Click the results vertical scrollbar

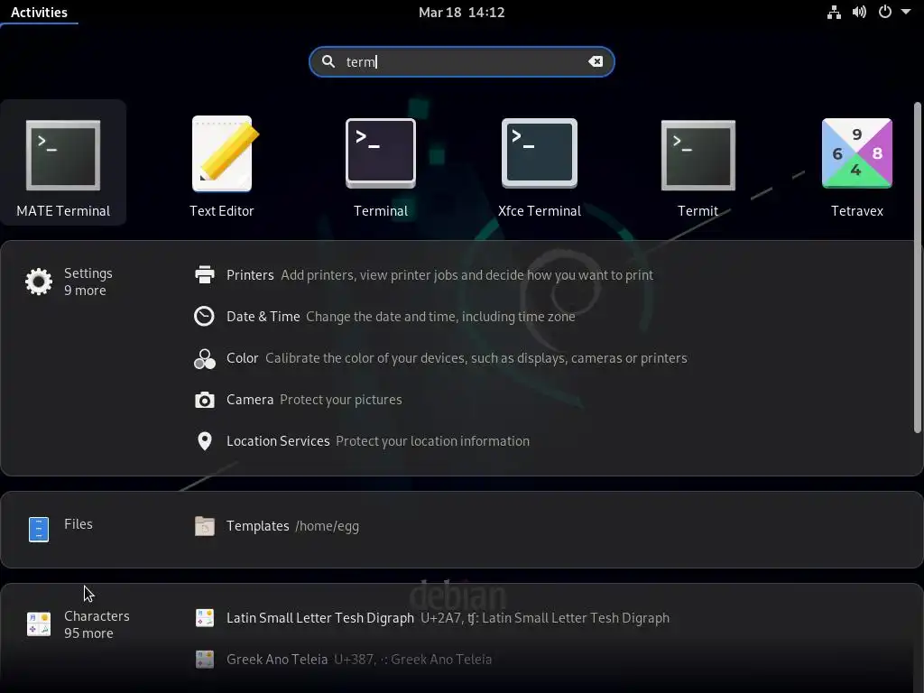point(917,268)
